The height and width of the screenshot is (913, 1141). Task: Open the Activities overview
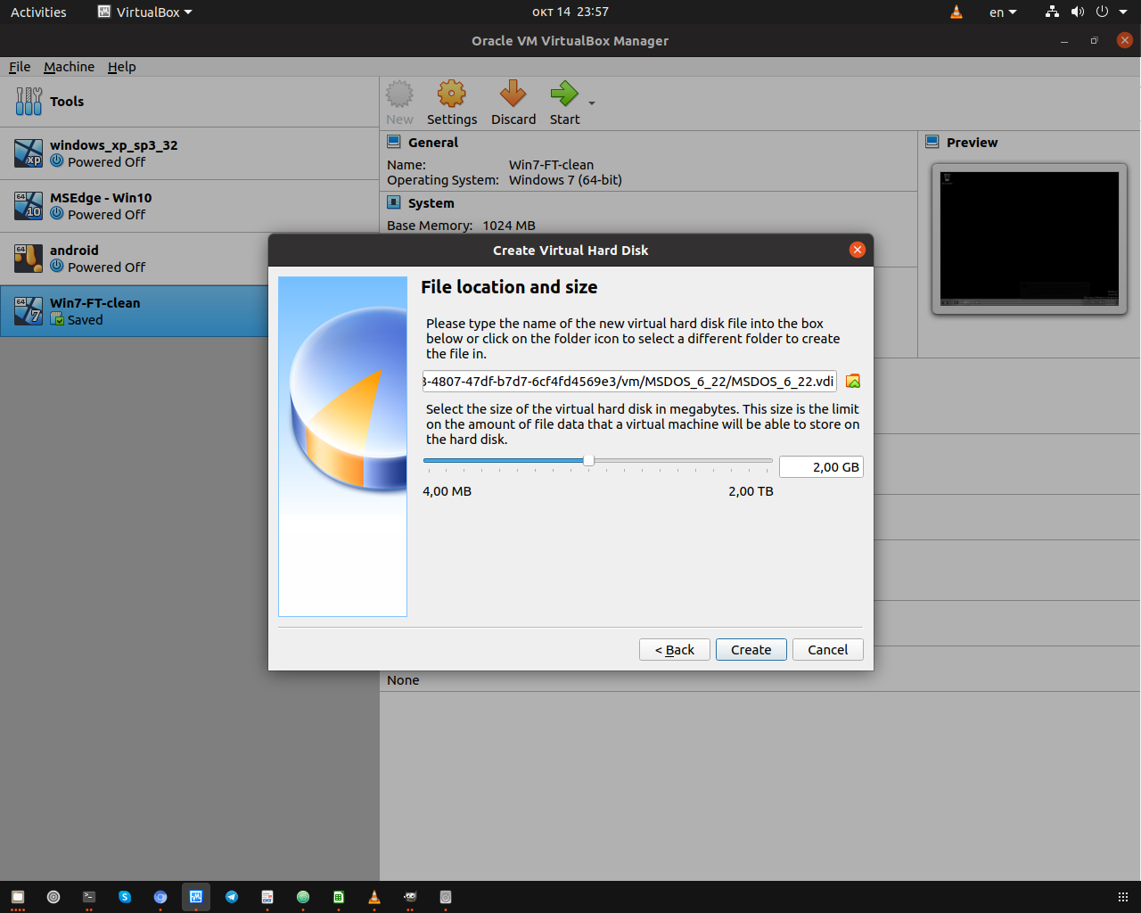[x=38, y=12]
